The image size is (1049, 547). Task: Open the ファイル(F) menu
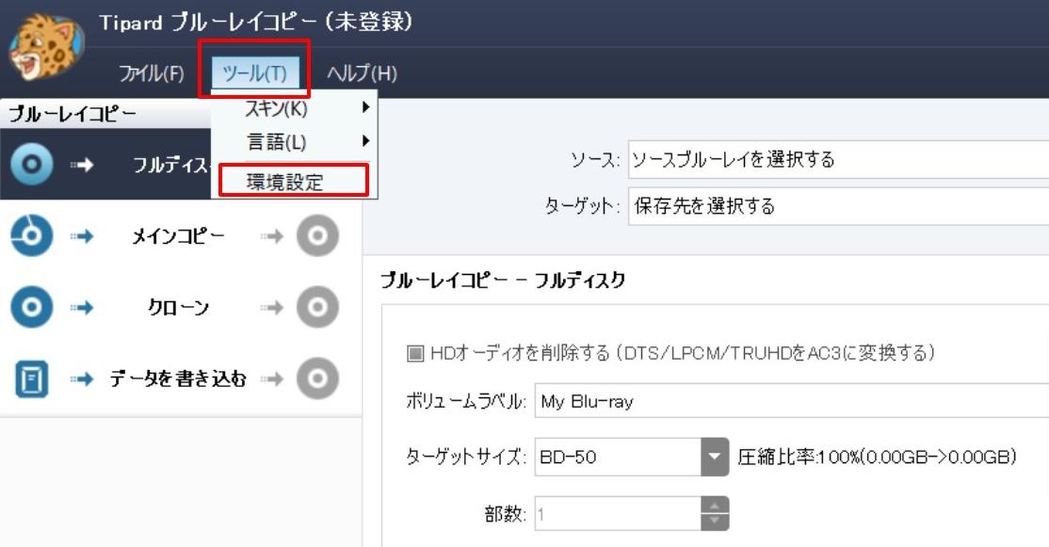point(152,72)
